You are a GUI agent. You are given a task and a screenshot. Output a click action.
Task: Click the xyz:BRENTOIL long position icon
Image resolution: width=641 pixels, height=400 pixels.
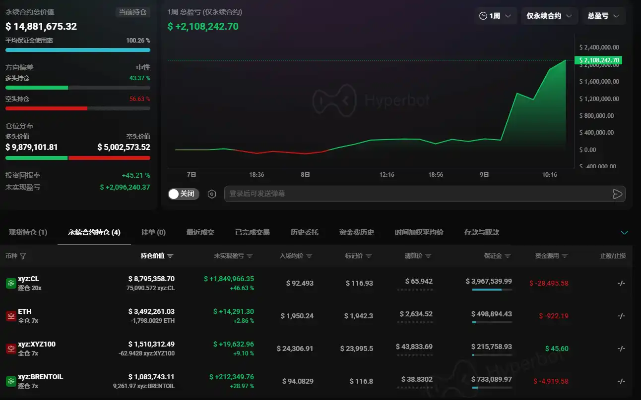[10, 381]
